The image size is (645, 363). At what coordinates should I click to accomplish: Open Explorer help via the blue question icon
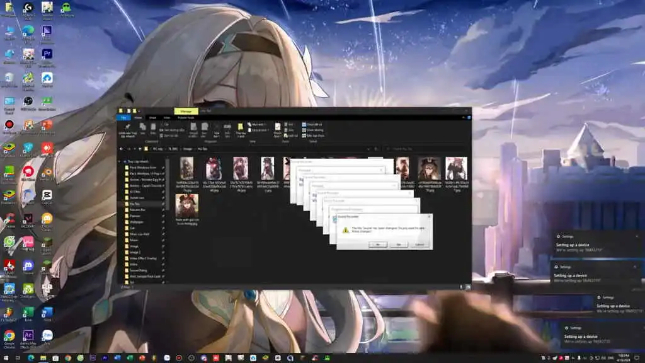coord(469,117)
